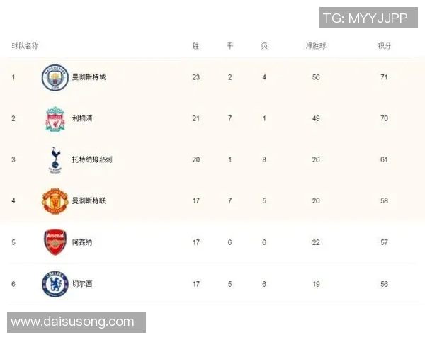Click the Manchester City club crest
Screen dimensions: 425x340
tap(55, 77)
